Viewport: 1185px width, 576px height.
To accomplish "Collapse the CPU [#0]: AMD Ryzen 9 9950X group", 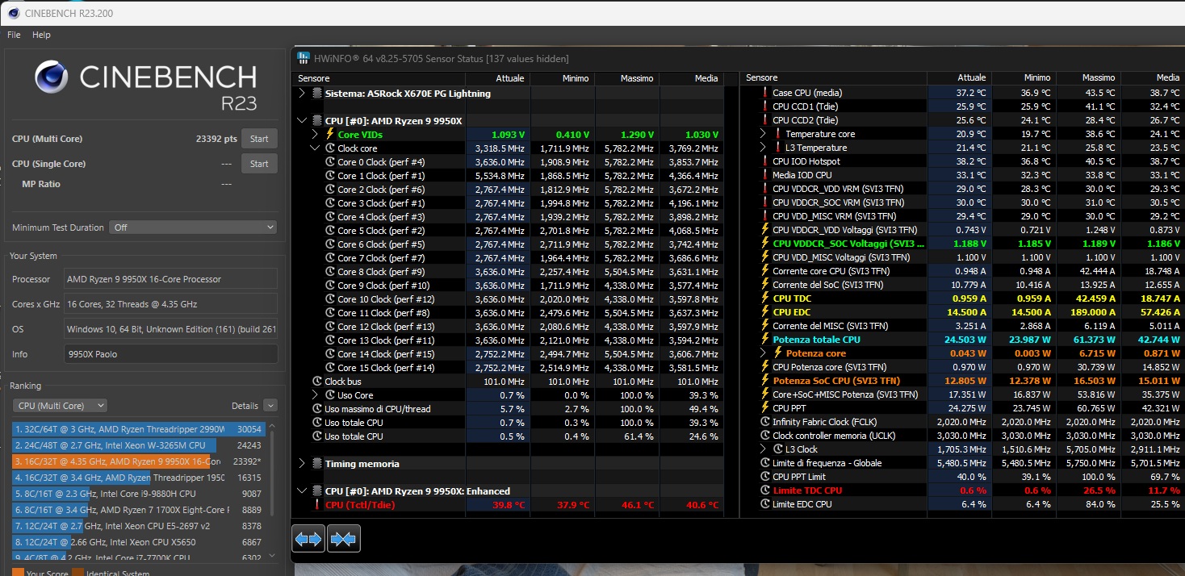I will (303, 121).
